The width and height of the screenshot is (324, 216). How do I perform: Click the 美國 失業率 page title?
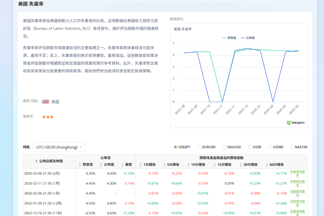pos(30,4)
